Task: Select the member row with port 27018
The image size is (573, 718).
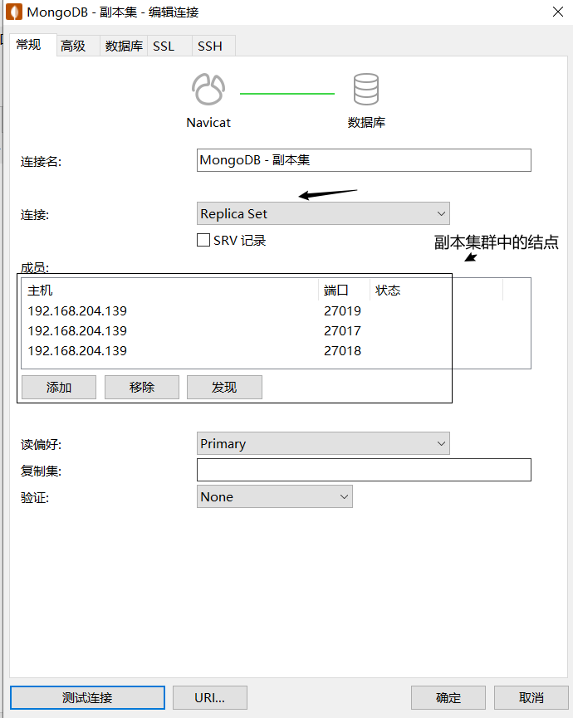Action: 276,351
